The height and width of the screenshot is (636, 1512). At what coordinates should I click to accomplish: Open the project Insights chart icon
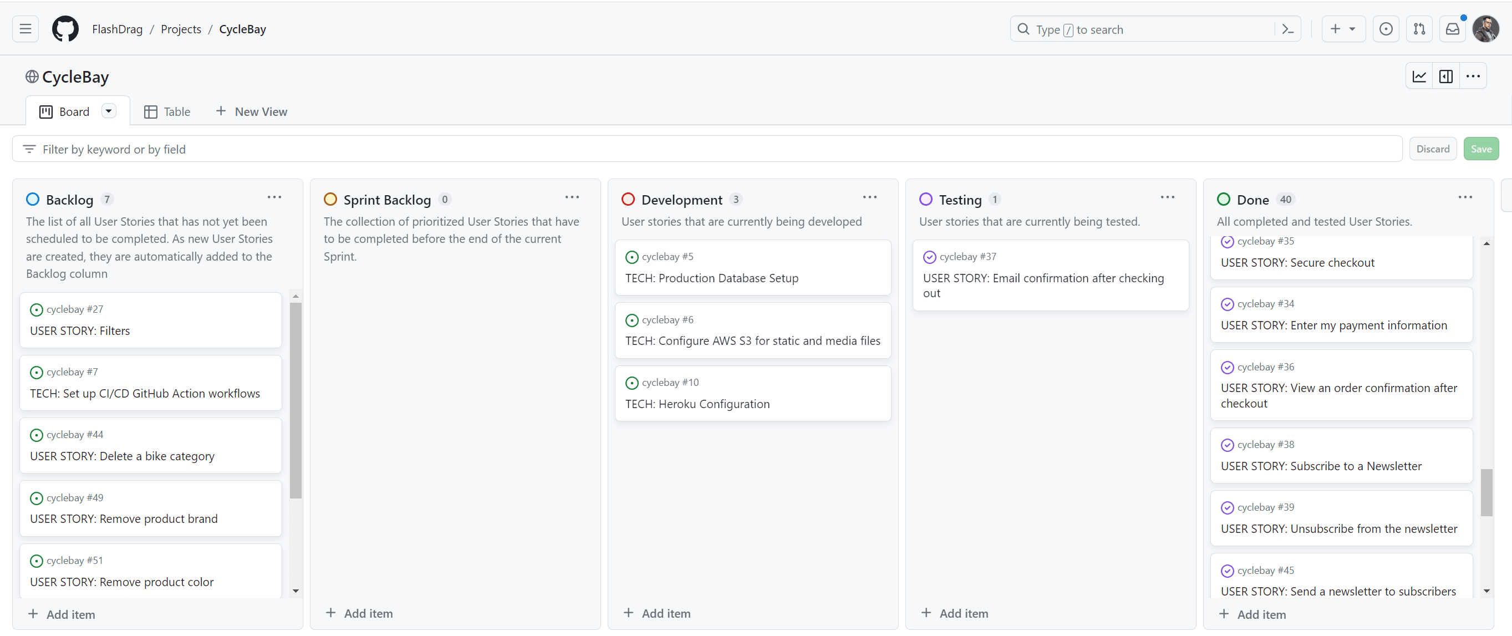tap(1419, 77)
